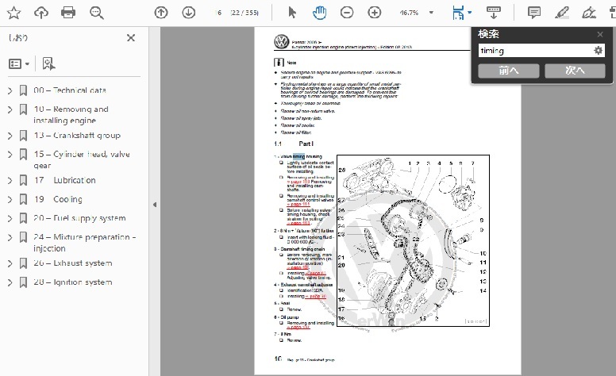Click the page number field showing 16

pos(218,13)
